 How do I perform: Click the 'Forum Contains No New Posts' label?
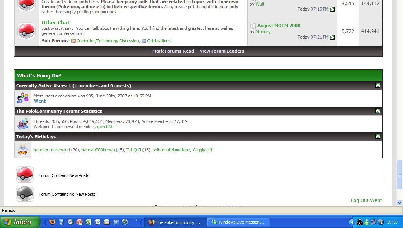click(x=67, y=194)
